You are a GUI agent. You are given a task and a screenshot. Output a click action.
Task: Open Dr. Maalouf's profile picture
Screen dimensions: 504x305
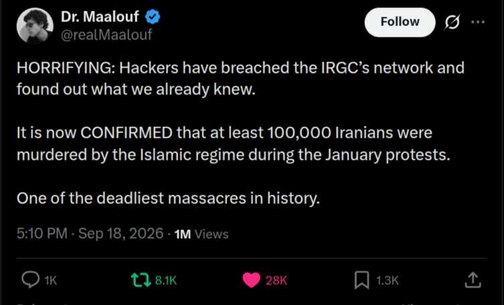[35, 25]
